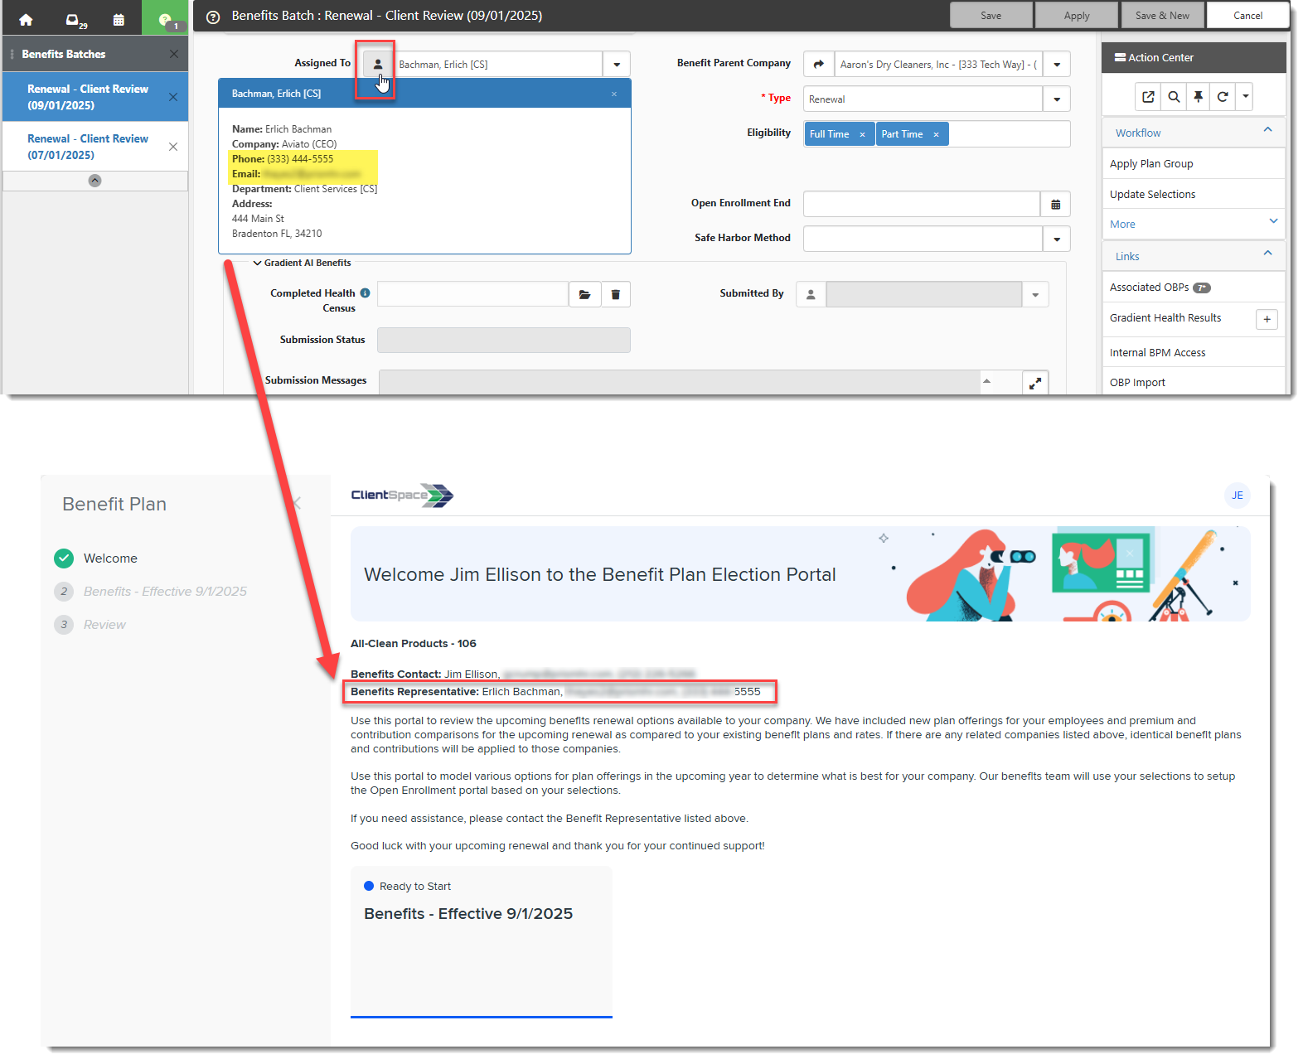Screen dimensions: 1303x1059
Task: Open the Open Enrollment End date picker
Action: (x=1055, y=205)
